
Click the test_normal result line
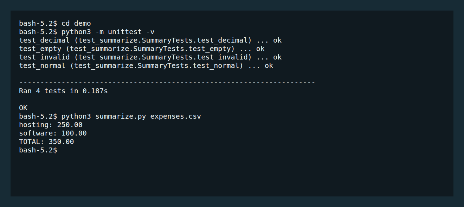click(146, 66)
